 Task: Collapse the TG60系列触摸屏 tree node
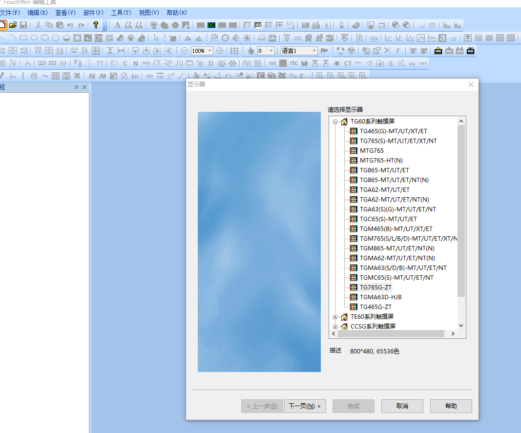tap(335, 122)
